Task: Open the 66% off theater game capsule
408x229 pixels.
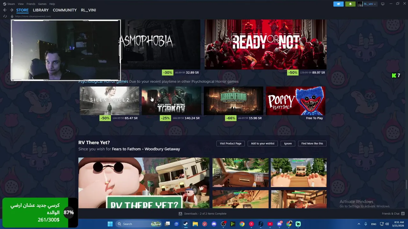Action: (x=233, y=101)
